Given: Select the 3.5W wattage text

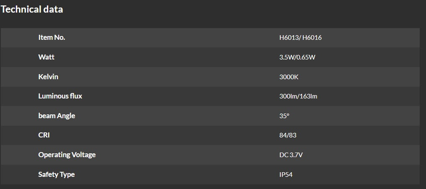Looking at the screenshot, I should click(x=287, y=57).
